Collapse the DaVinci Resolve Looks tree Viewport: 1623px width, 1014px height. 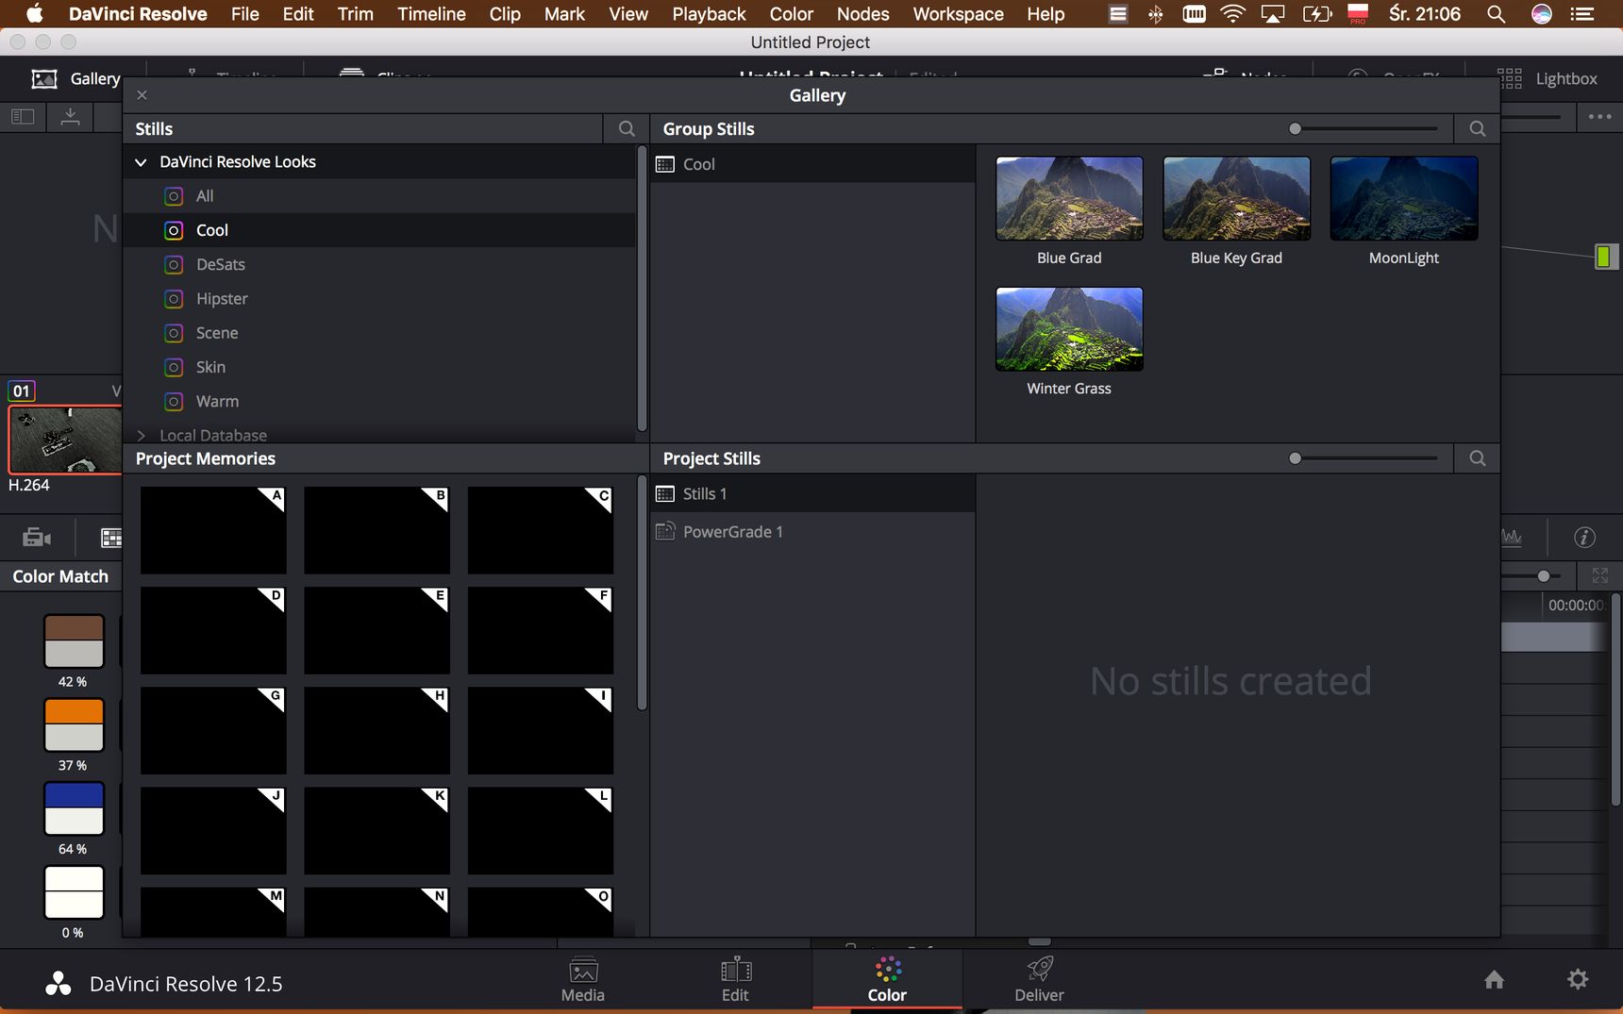click(x=141, y=162)
